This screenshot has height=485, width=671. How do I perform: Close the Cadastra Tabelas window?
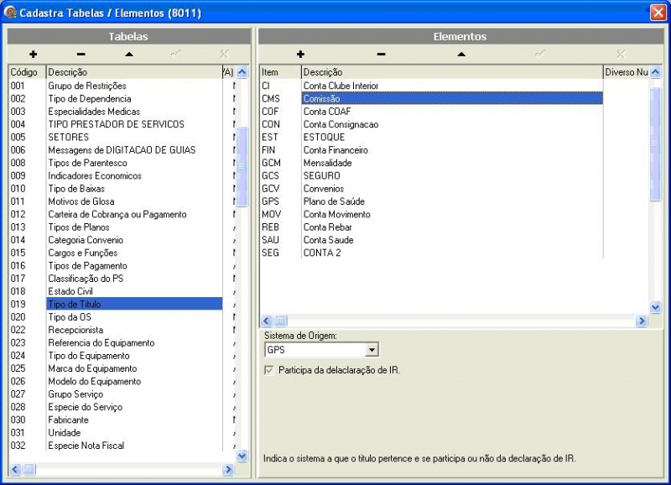tap(658, 12)
